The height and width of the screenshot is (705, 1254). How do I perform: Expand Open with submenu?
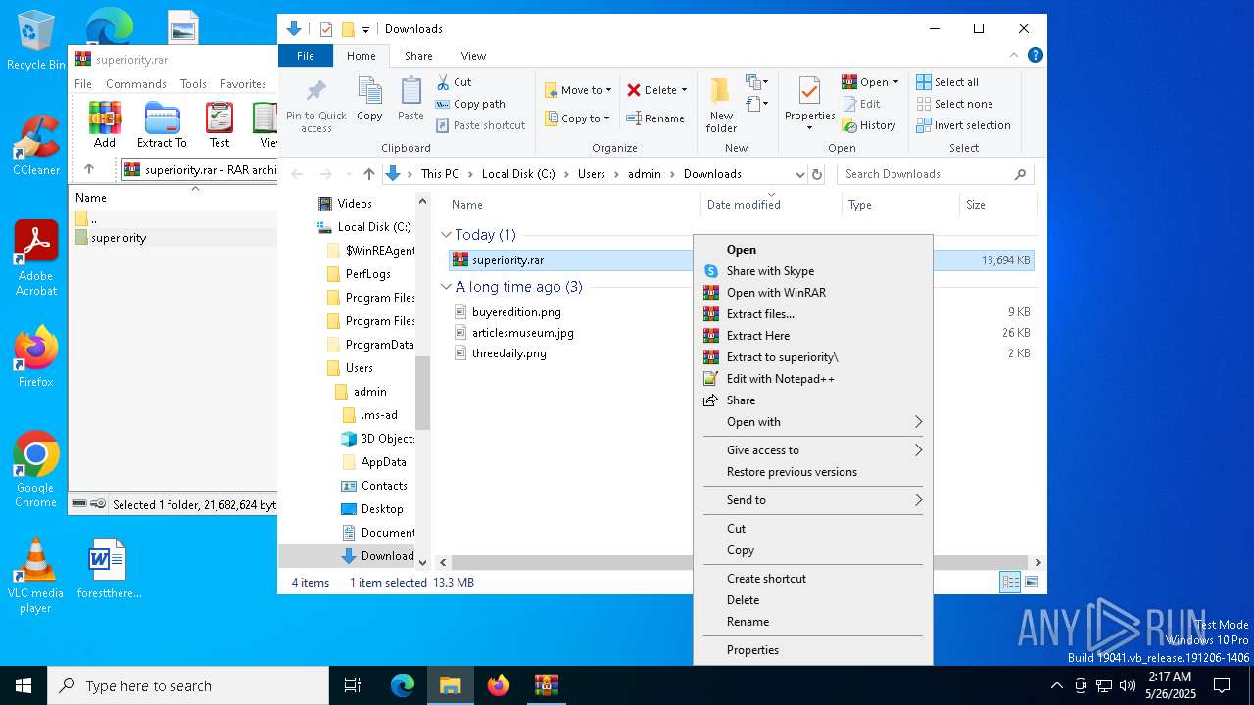813,422
